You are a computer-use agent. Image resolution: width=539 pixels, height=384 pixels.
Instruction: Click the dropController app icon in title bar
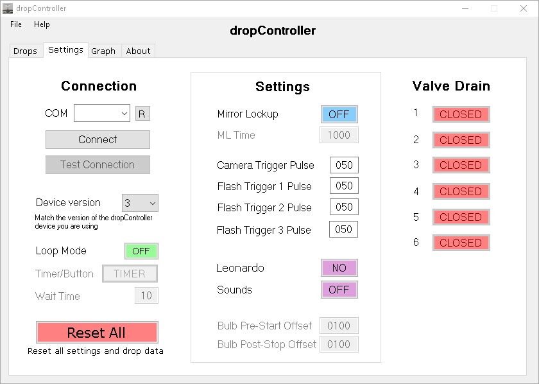(x=8, y=8)
